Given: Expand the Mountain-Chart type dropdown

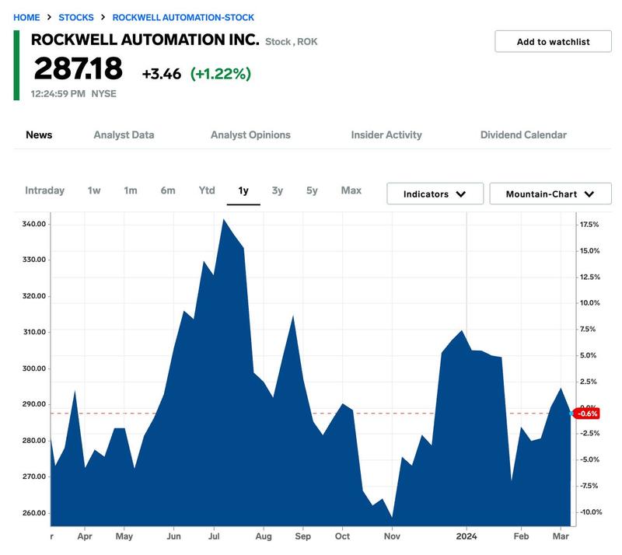Looking at the screenshot, I should pos(550,194).
